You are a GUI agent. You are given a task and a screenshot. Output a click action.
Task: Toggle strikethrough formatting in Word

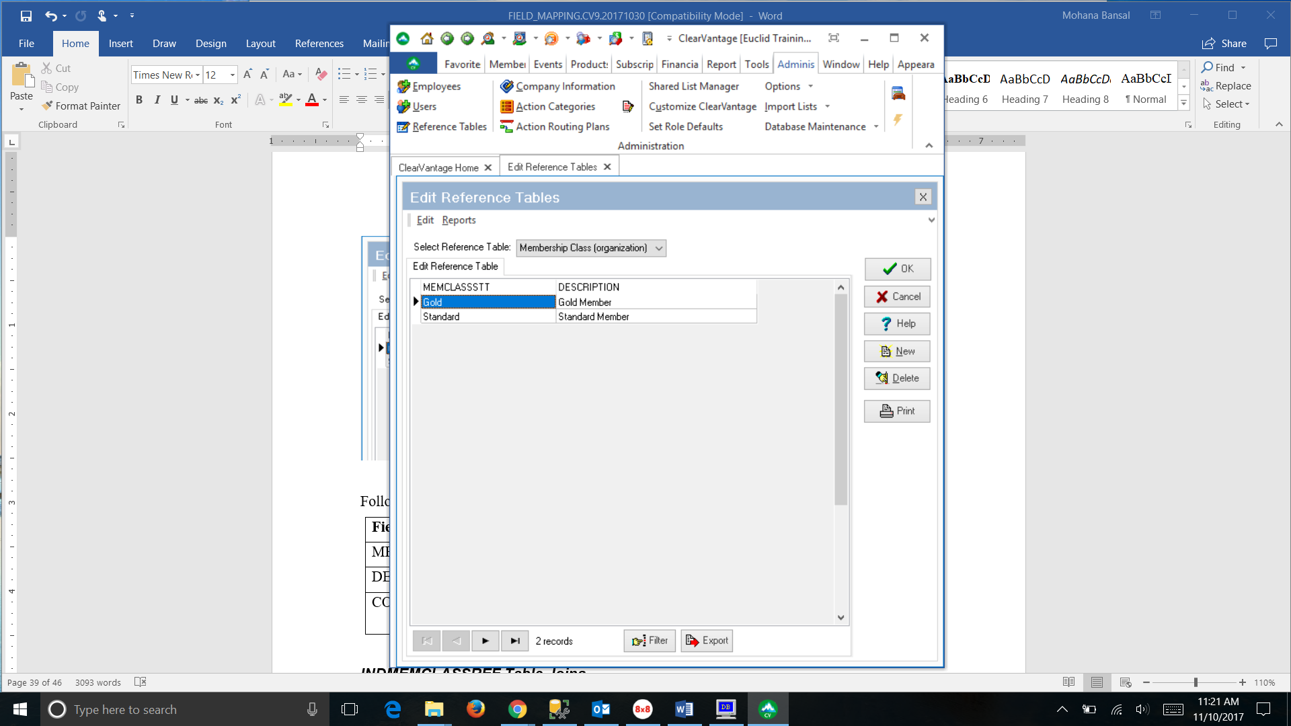tap(200, 99)
